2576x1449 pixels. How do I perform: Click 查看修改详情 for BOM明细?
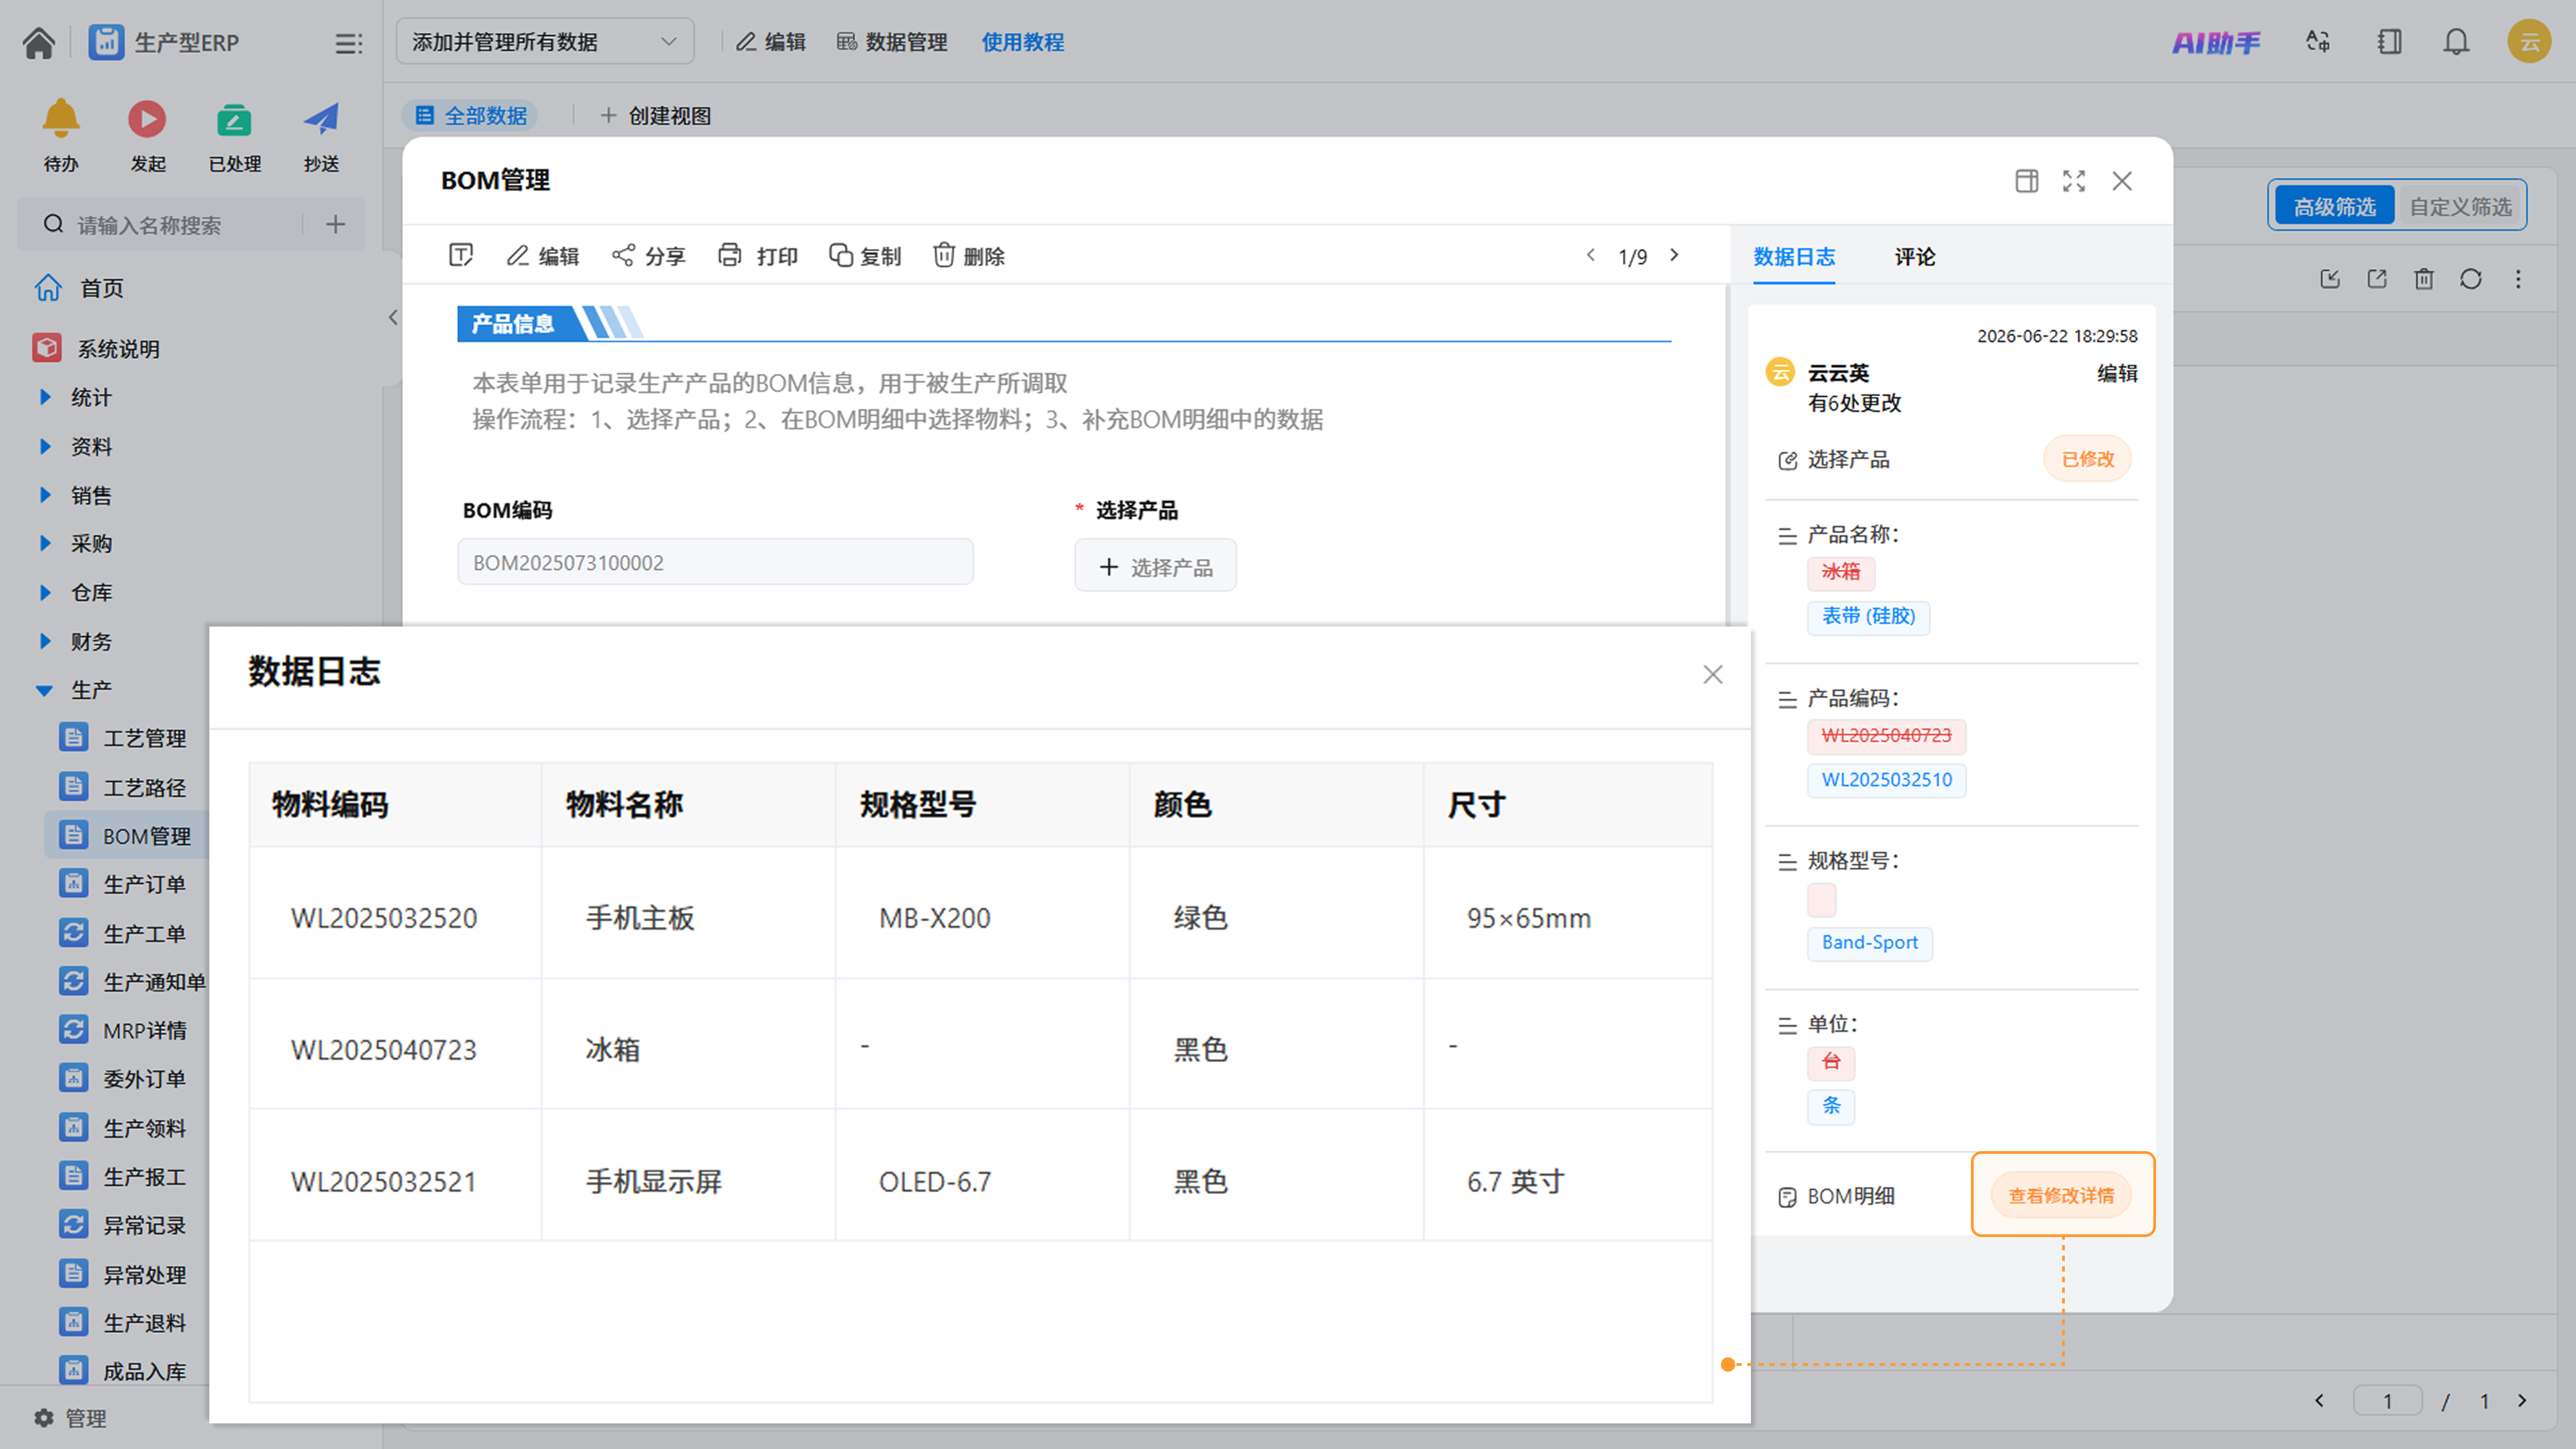click(2061, 1196)
